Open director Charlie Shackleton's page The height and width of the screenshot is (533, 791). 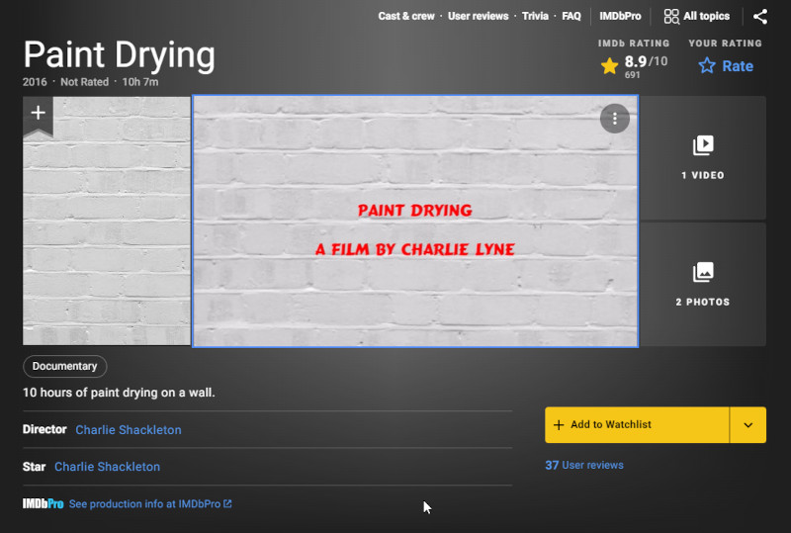pyautogui.click(x=129, y=430)
